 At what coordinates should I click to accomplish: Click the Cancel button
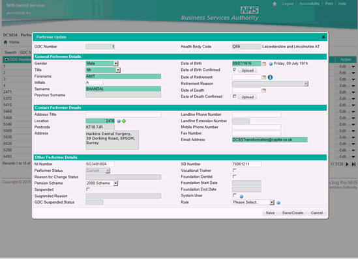(317, 213)
